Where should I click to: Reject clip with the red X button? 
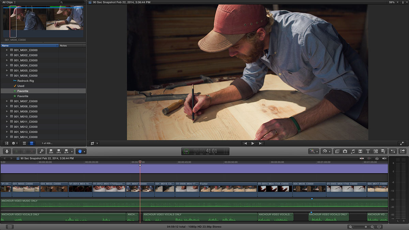tap(32, 151)
